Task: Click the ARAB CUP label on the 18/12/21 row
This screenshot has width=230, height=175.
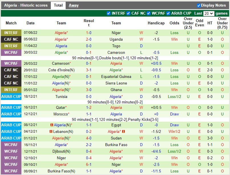Action: pyautogui.click(x=11, y=97)
